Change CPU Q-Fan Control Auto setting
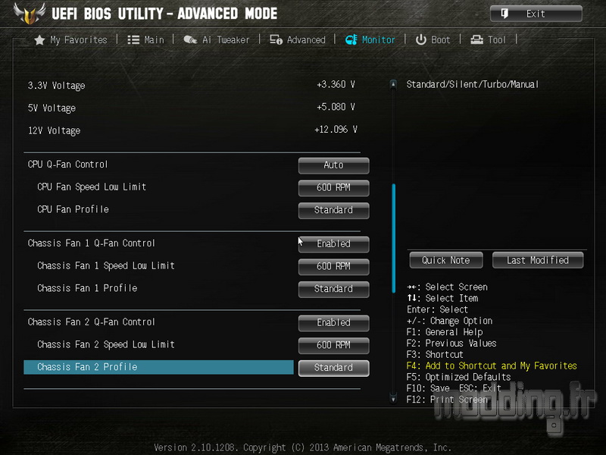This screenshot has width=606, height=455. tap(333, 165)
